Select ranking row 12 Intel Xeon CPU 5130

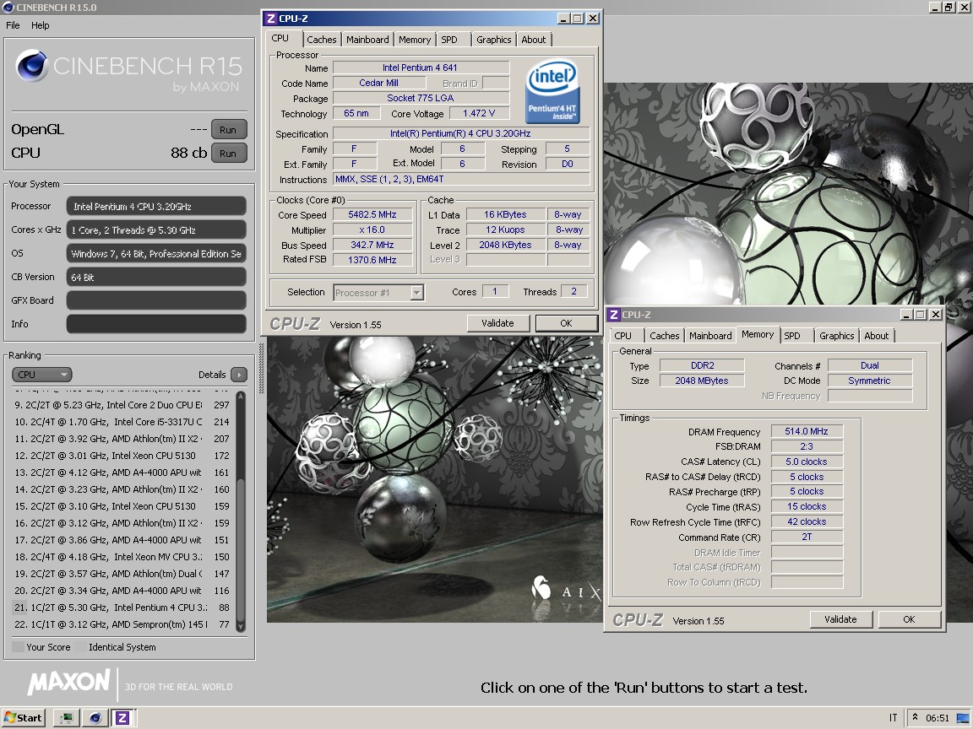click(x=122, y=456)
